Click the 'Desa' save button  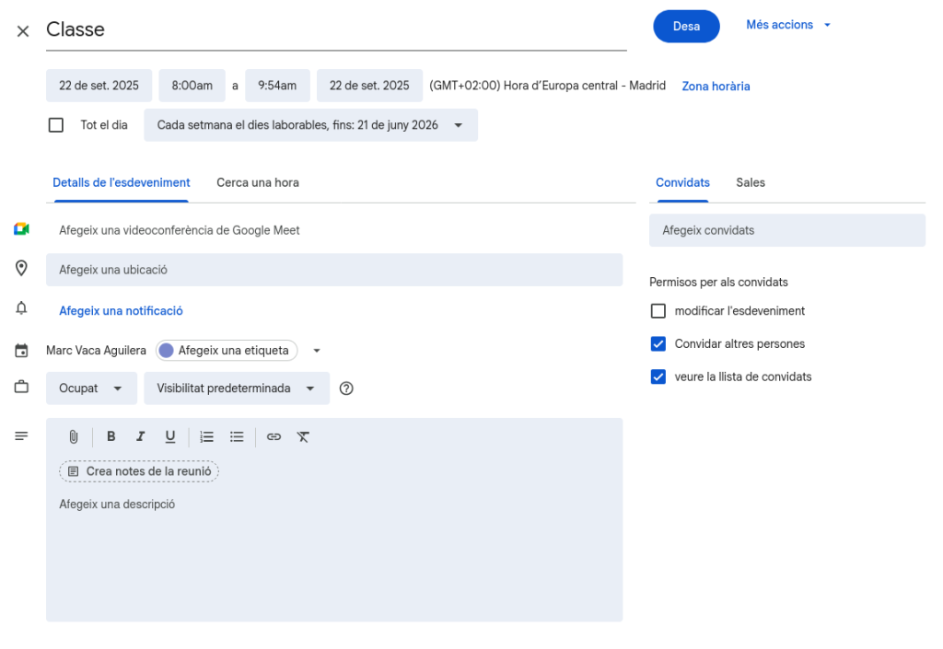686,27
